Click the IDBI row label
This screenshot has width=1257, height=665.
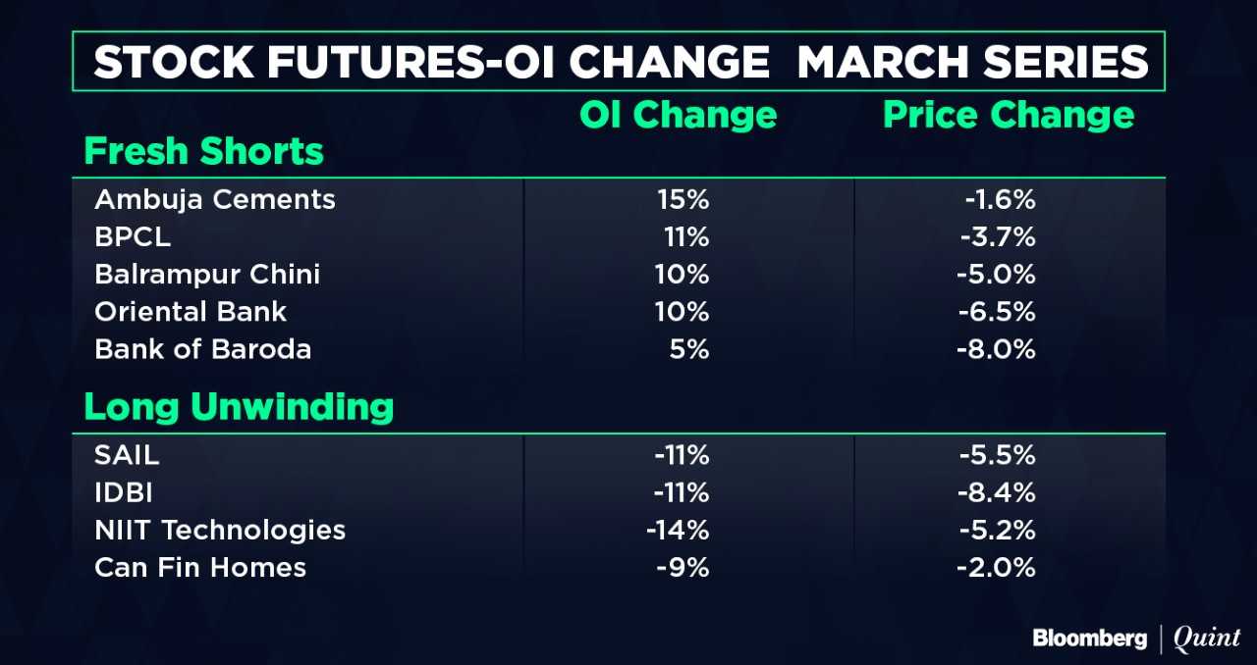[x=122, y=493]
